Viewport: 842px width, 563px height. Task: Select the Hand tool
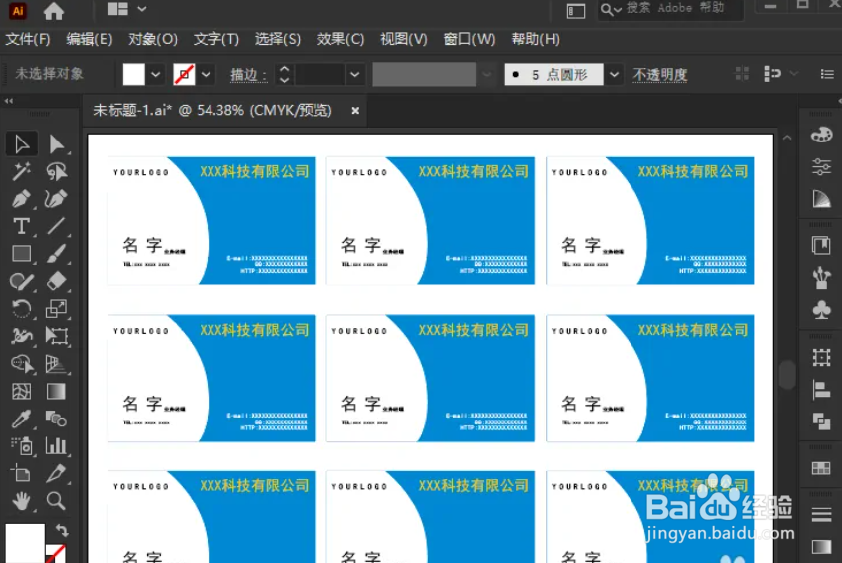tap(22, 501)
